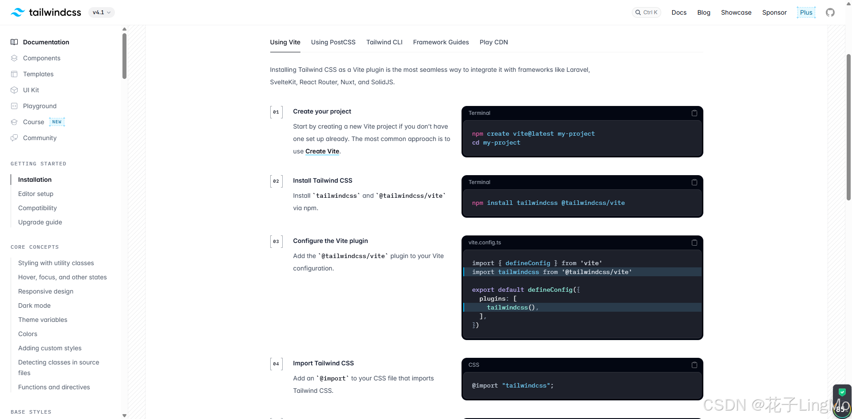Open Community in the sidebar
Viewport: 852px width, 419px height.
click(40, 138)
